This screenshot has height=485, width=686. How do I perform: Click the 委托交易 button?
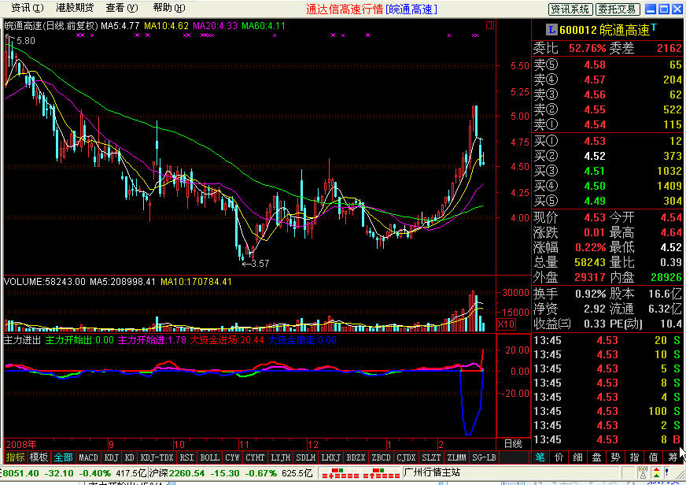618,9
